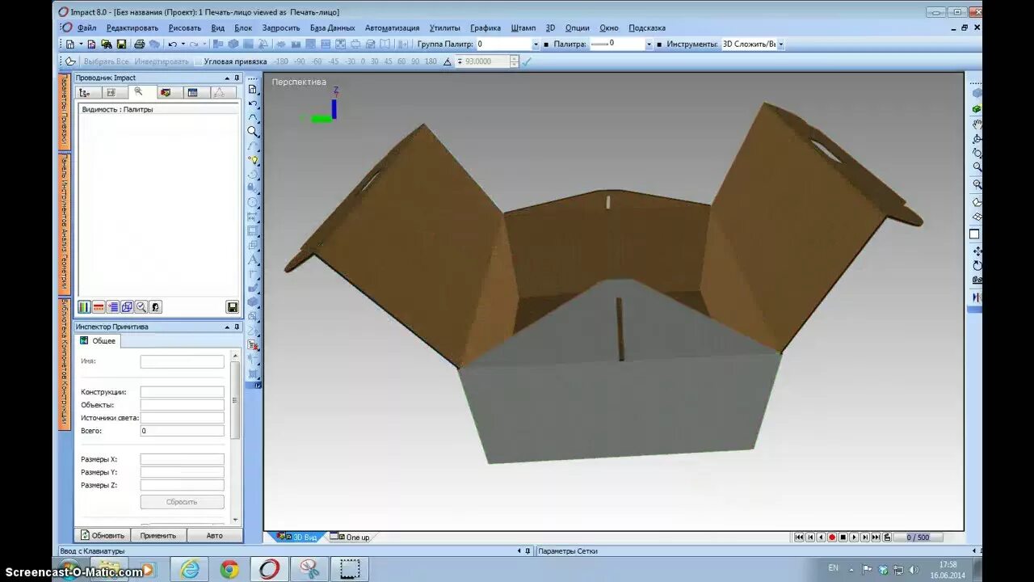Click the light bulb icon in vertical toolbar

(x=253, y=160)
